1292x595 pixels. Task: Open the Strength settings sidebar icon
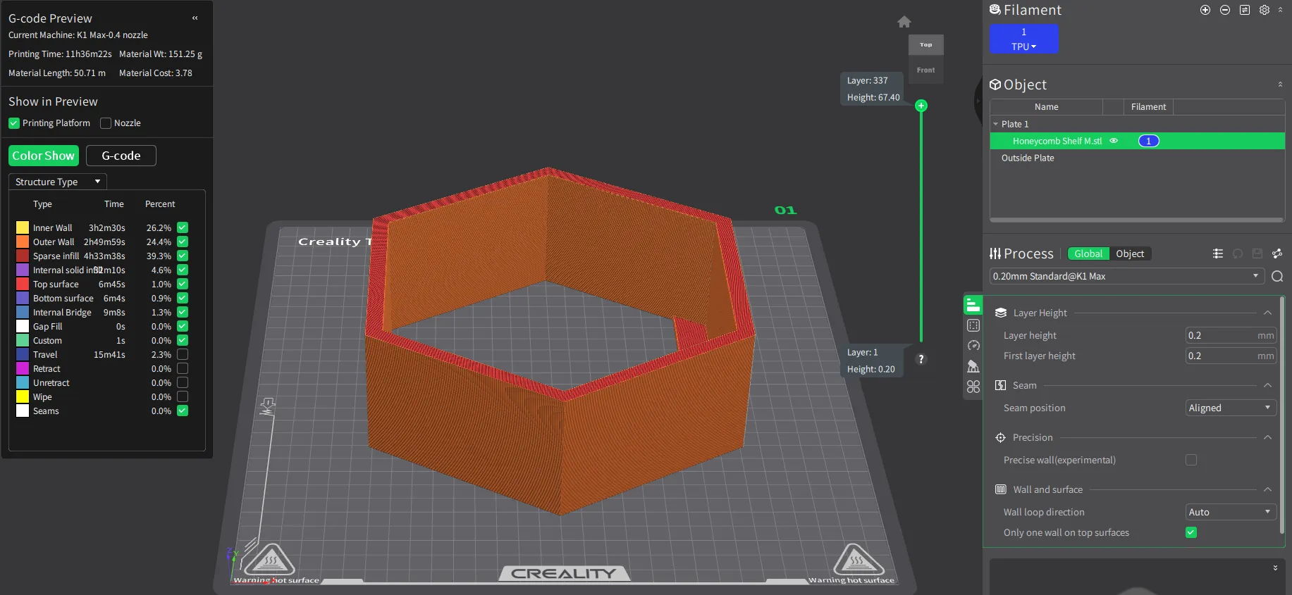click(x=973, y=325)
